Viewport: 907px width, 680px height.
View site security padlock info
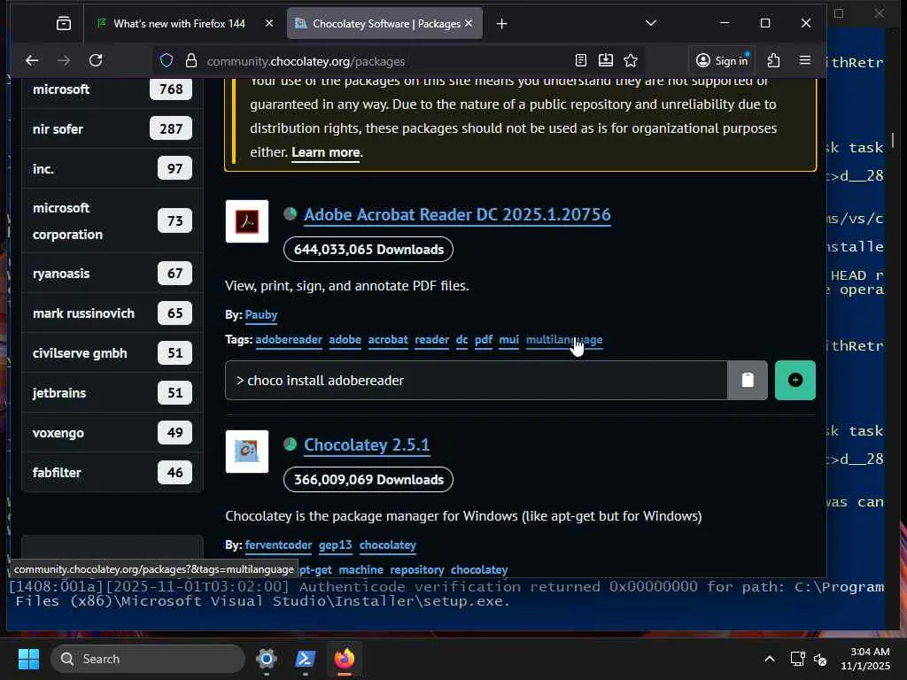point(191,61)
